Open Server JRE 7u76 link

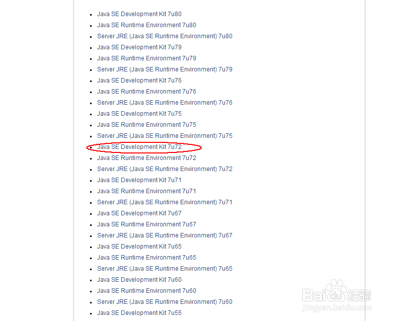tap(165, 103)
